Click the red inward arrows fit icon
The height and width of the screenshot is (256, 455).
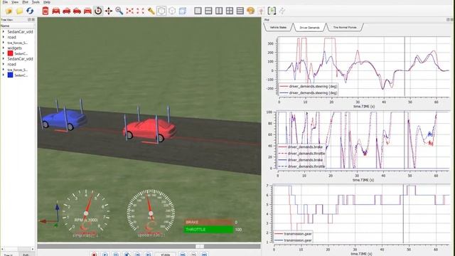129,11
